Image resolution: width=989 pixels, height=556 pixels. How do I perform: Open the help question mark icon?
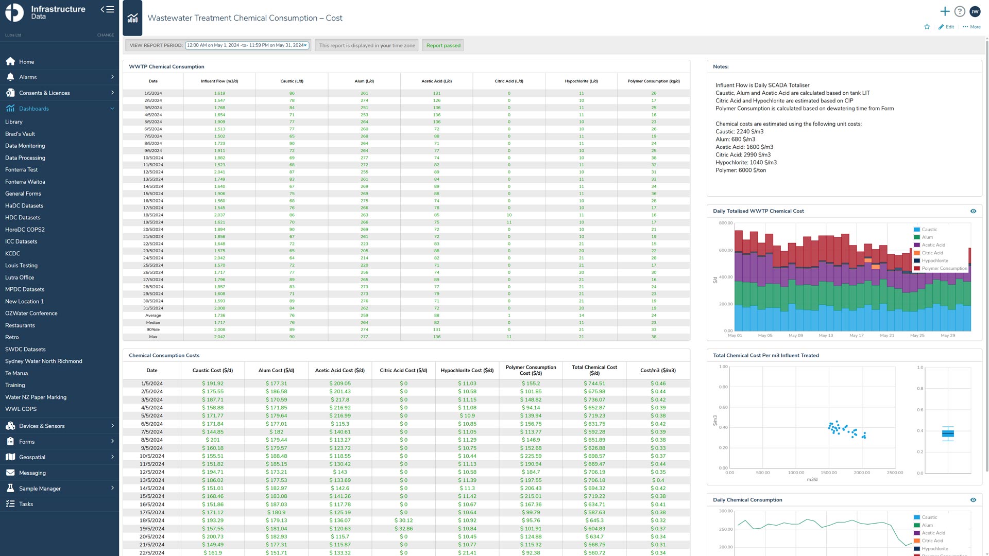coord(960,11)
